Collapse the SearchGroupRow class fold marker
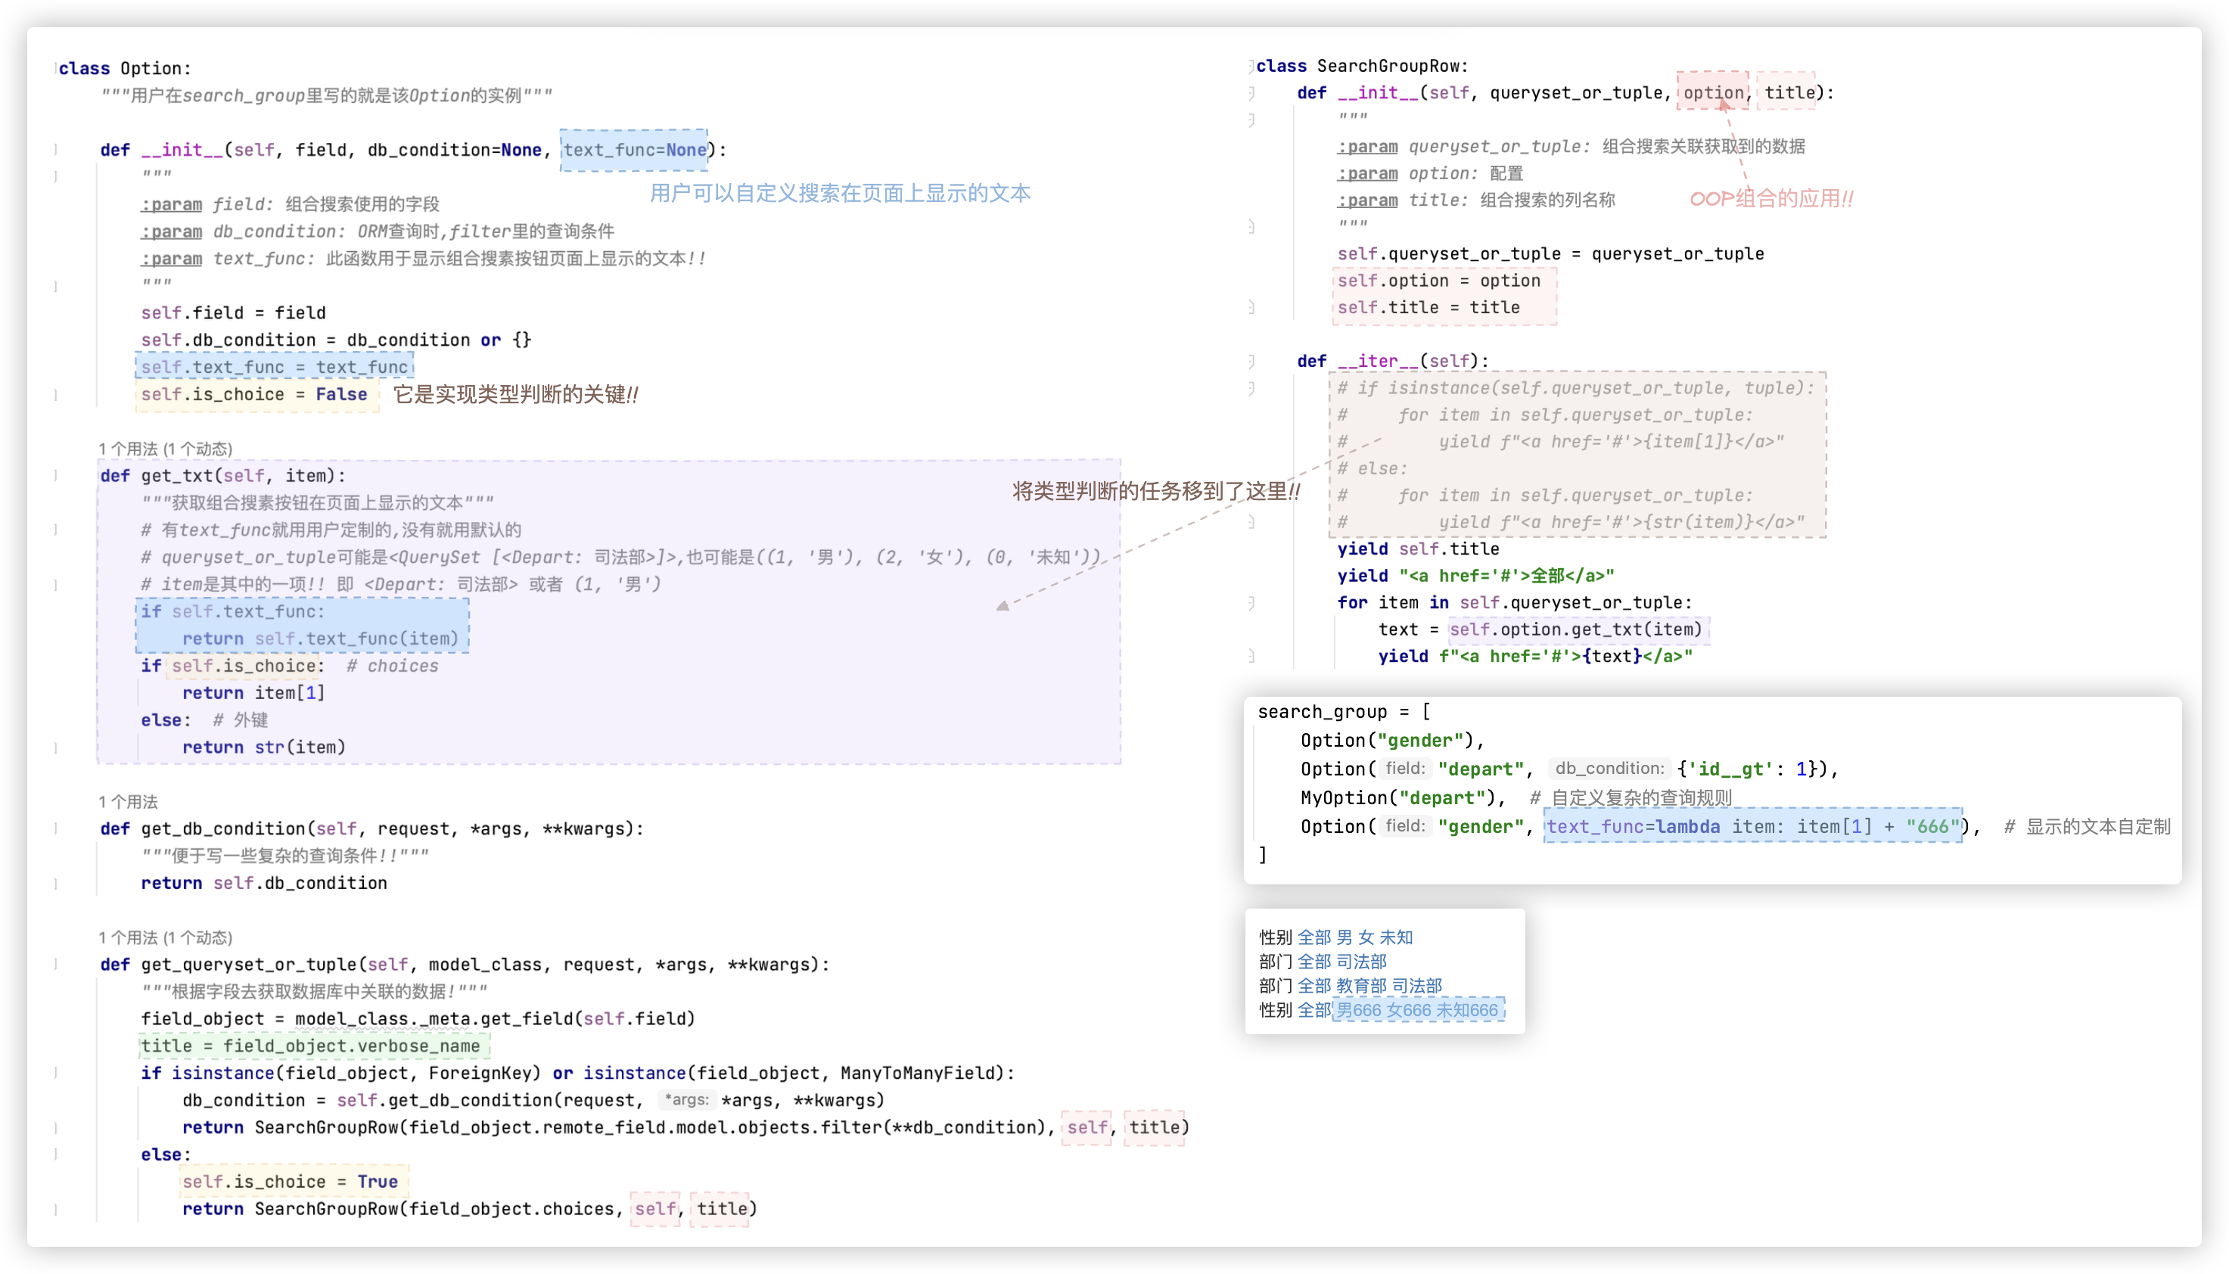The width and height of the screenshot is (2229, 1274). (1252, 66)
